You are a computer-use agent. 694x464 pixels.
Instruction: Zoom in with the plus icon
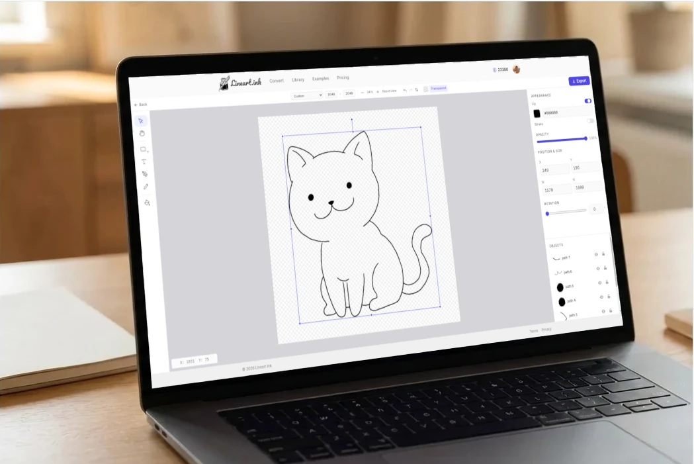click(x=378, y=91)
